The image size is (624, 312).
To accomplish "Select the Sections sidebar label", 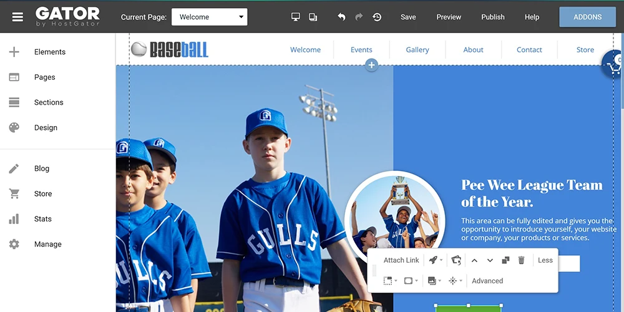I will click(49, 102).
